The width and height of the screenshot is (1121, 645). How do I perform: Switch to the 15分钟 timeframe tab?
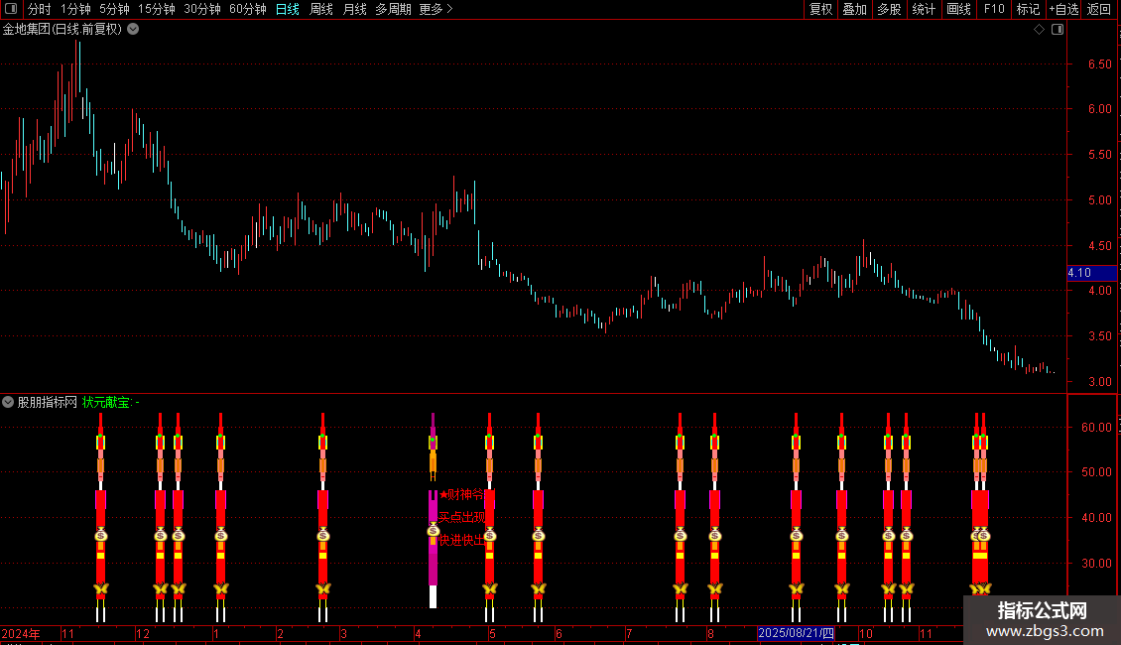[x=157, y=9]
